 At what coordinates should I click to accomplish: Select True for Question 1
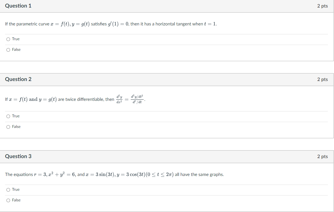coord(8,39)
